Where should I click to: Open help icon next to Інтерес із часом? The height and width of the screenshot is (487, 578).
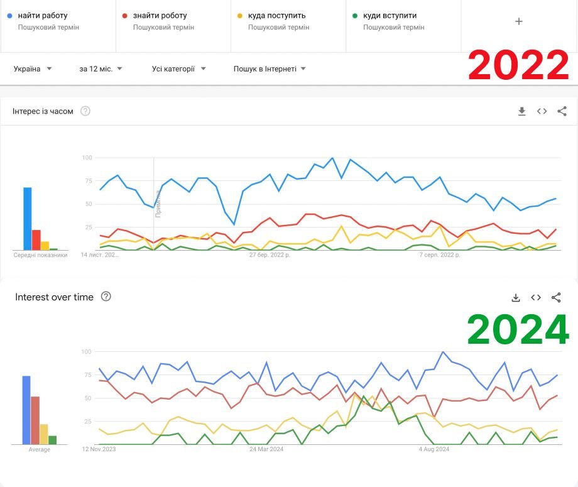[x=85, y=111]
